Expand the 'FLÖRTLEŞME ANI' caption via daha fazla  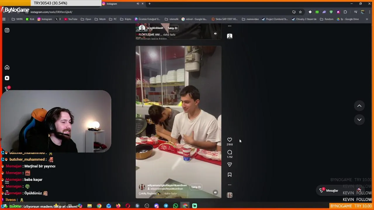(169, 34)
